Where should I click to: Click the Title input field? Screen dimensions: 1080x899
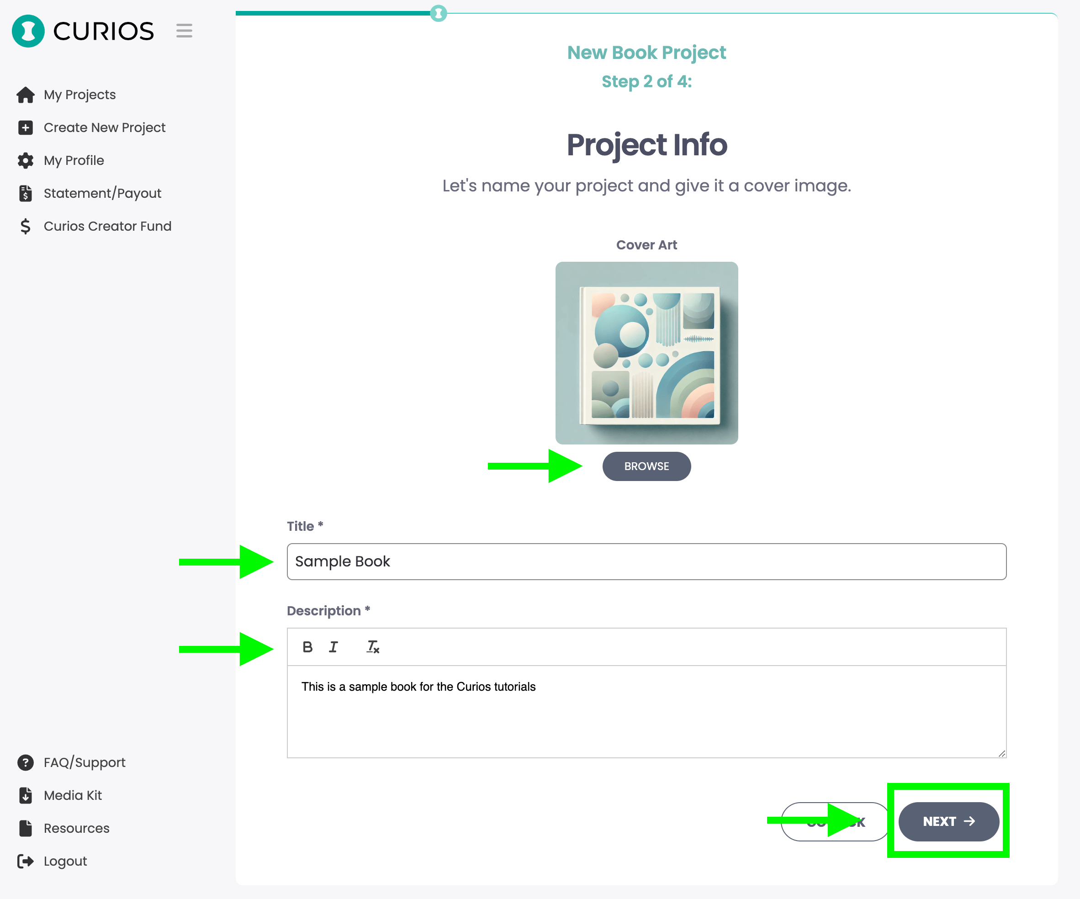[x=646, y=561]
